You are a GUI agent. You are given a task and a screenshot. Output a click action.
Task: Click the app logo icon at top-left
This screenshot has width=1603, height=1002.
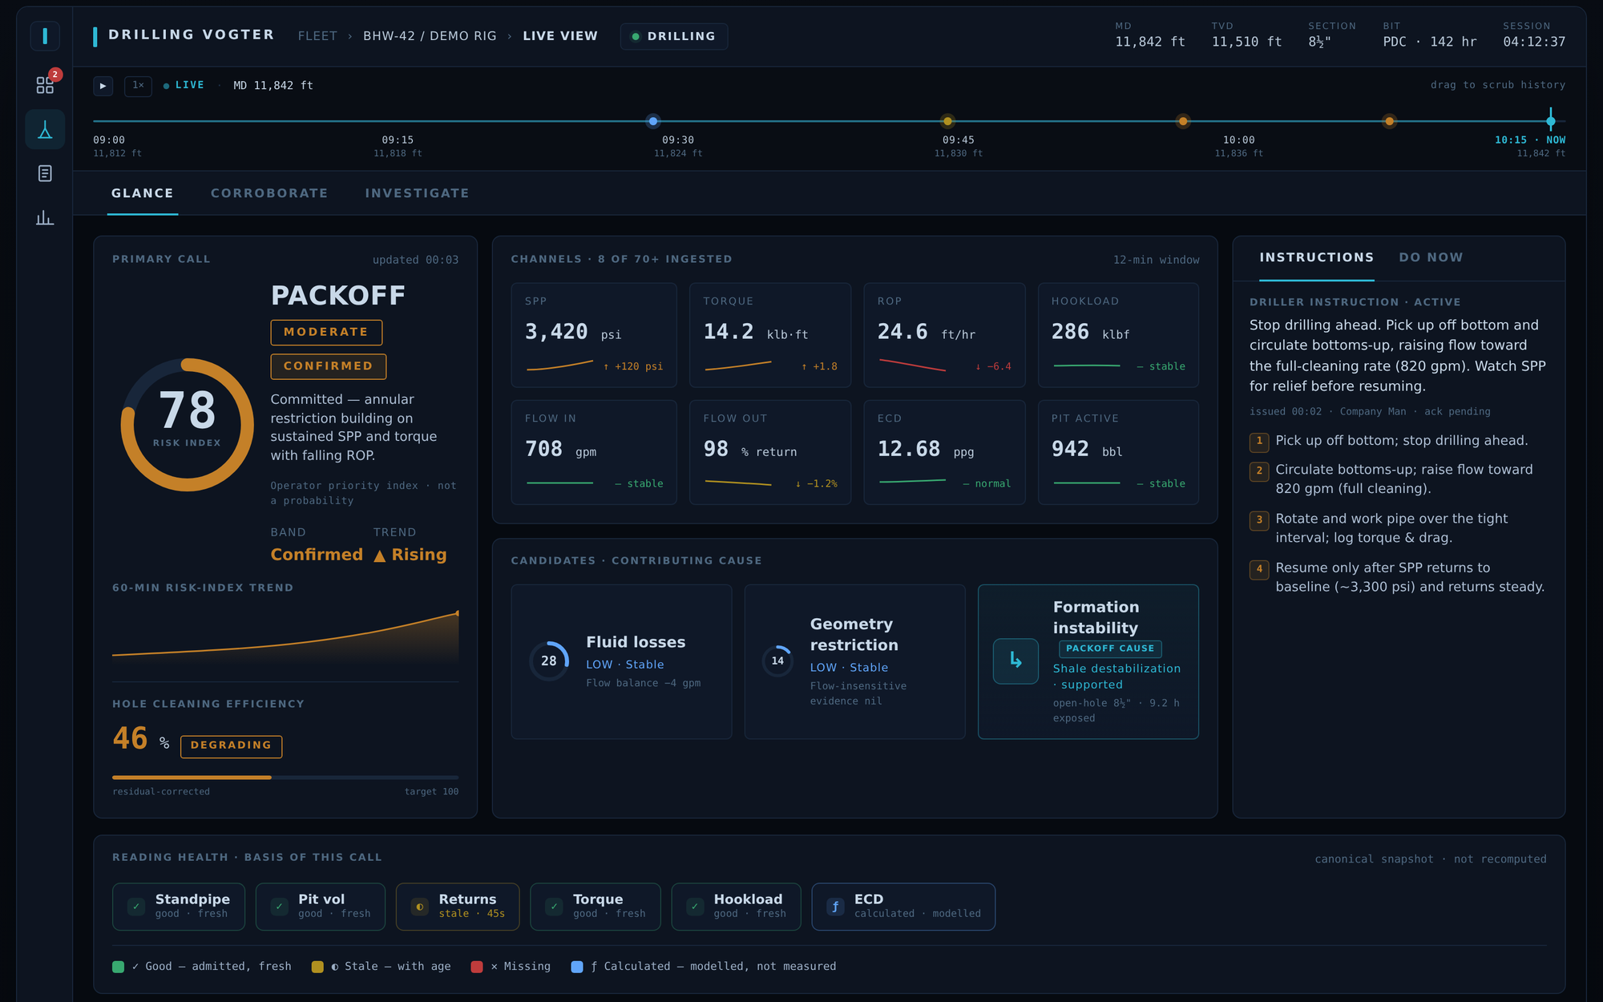click(x=45, y=36)
